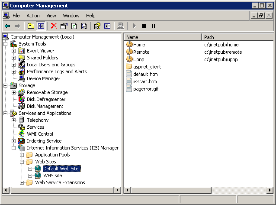Select the Upnp virtual directory
The height and width of the screenshot is (205, 276).
pyautogui.click(x=139, y=60)
